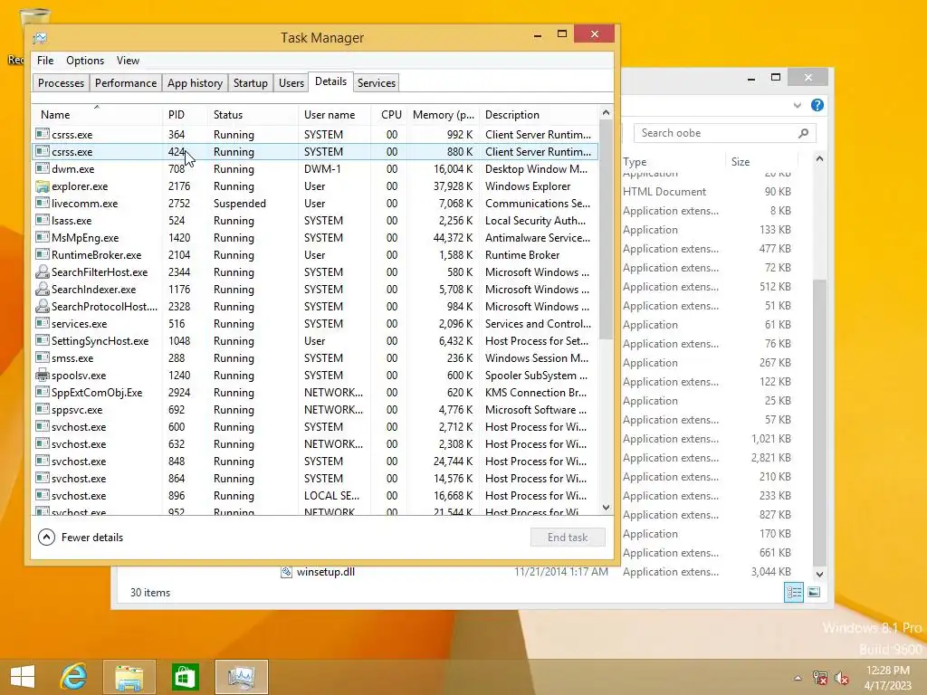
Task: Sort by CPU column header
Action: (x=390, y=115)
